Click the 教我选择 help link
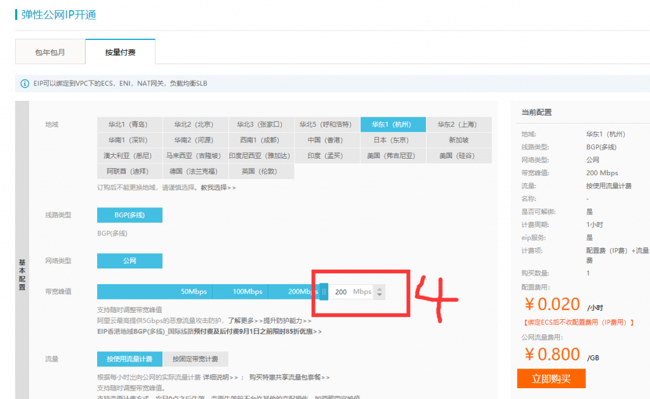 218,188
